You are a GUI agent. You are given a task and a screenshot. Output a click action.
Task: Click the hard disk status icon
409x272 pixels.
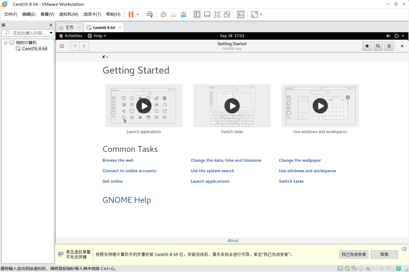pyautogui.click(x=340, y=268)
